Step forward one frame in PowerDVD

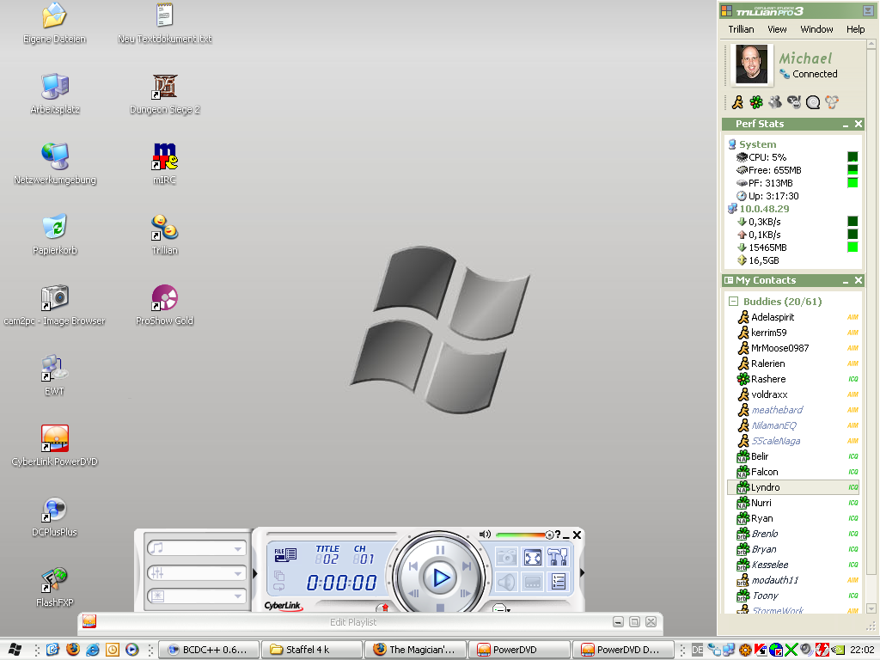pos(465,593)
